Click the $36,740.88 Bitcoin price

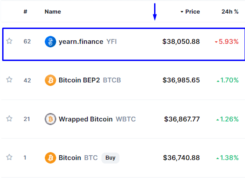(x=181, y=158)
